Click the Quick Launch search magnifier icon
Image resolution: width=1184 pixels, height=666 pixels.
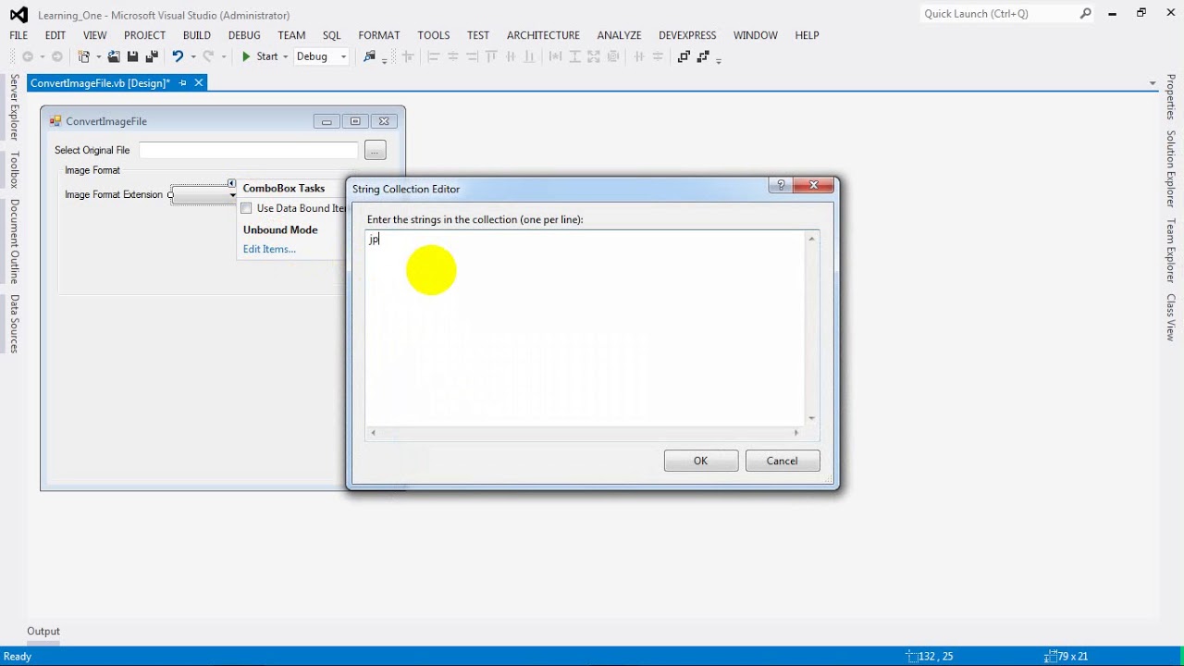click(1085, 14)
